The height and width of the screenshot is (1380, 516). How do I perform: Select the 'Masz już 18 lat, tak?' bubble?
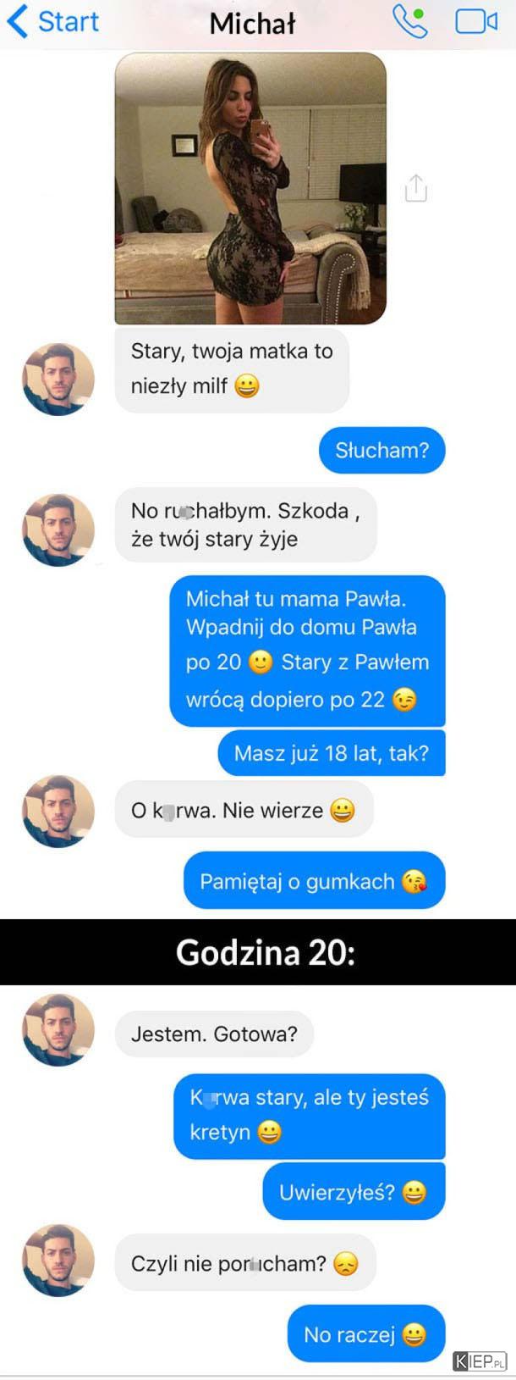(x=332, y=753)
